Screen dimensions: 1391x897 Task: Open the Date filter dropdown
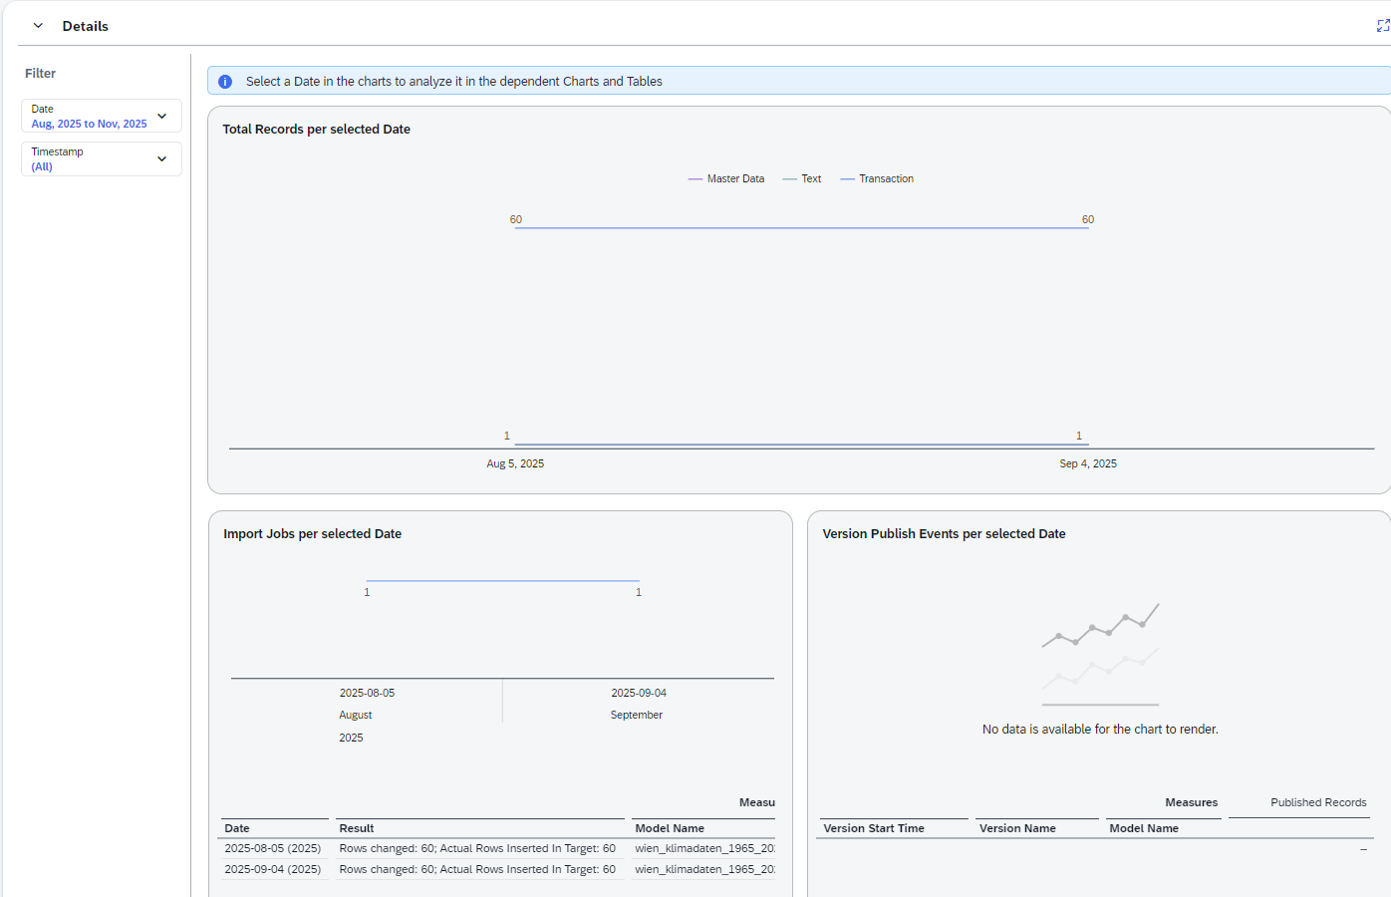pyautogui.click(x=161, y=117)
